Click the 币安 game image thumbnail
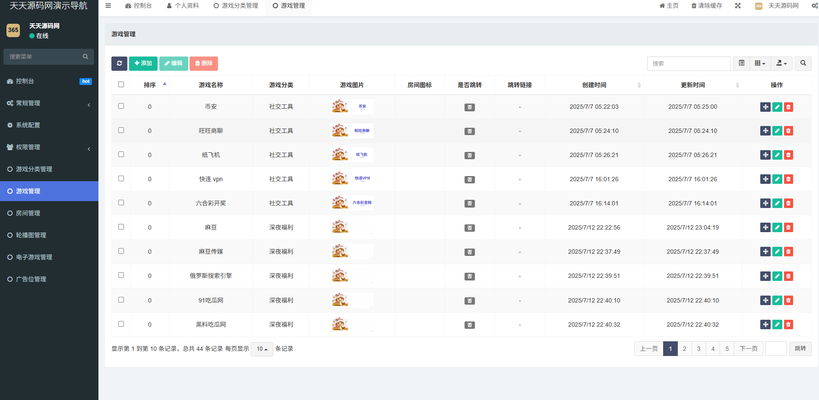The image size is (819, 400). [352, 107]
